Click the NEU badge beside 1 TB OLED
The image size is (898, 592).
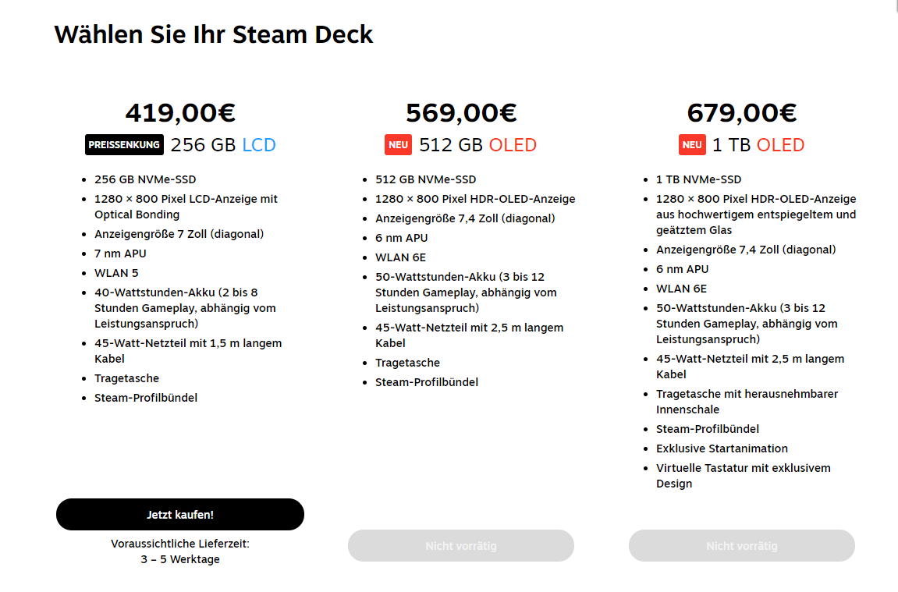pos(692,145)
